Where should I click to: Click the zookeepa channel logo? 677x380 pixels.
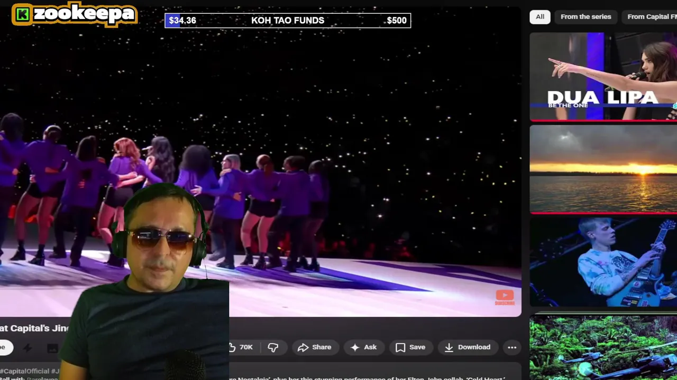[x=75, y=15]
